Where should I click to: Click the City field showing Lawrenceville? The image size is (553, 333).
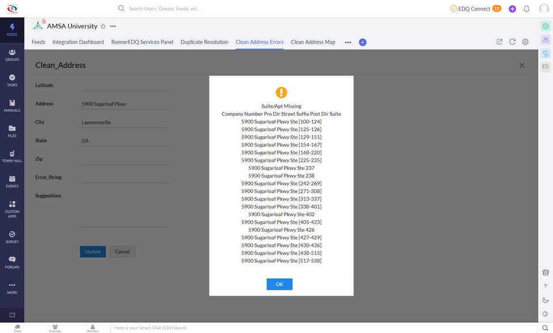(124, 122)
